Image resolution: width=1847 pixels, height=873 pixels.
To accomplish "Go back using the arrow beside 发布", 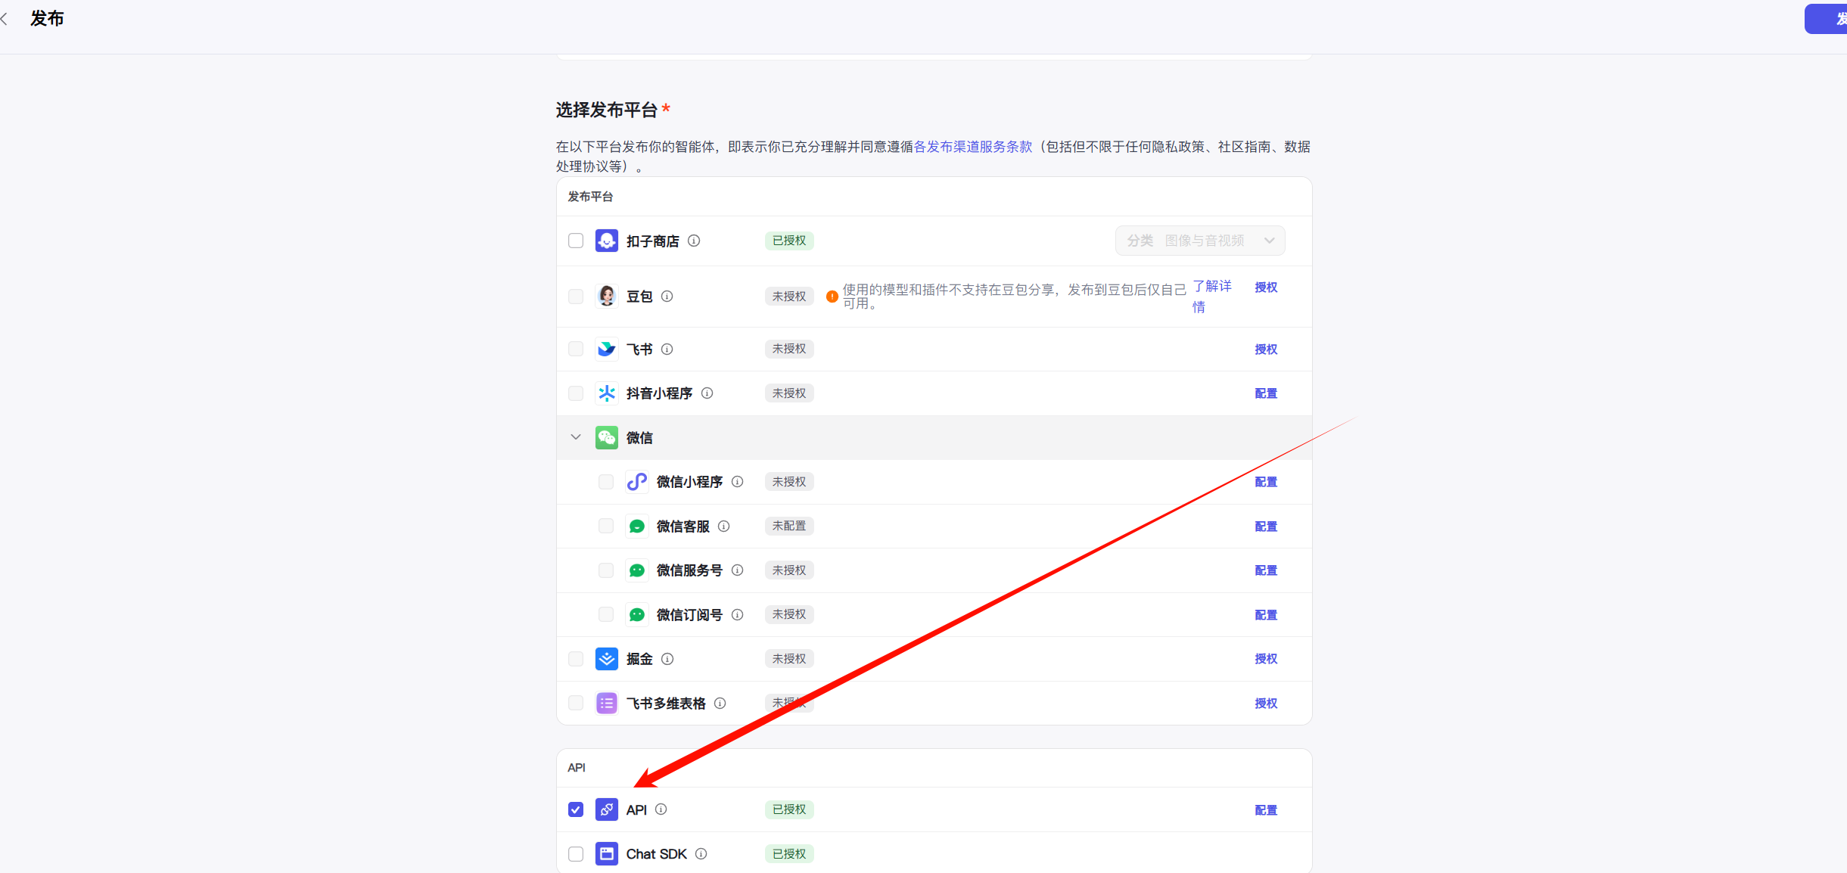I will click(5, 19).
